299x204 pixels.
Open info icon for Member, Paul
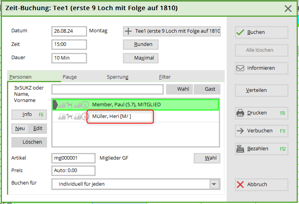click(85, 105)
